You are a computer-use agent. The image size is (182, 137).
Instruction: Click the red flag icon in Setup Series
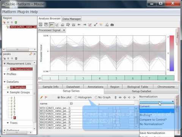(x=46, y=97)
